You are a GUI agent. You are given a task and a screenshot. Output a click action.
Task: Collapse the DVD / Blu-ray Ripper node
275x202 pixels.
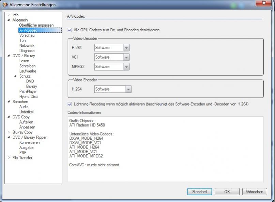9,137
